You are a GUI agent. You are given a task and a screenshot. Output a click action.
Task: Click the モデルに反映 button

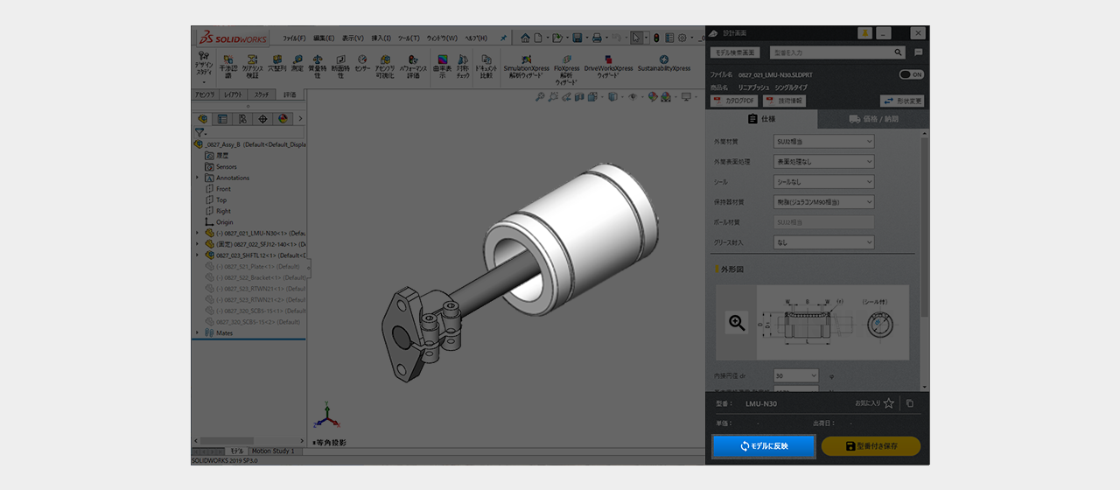click(x=763, y=446)
